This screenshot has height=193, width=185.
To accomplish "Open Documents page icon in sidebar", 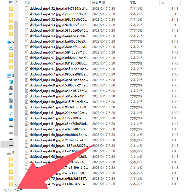I will [11, 101].
